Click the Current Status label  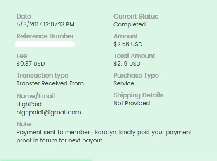click(x=136, y=17)
